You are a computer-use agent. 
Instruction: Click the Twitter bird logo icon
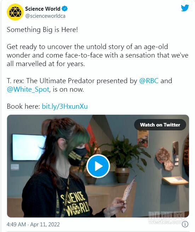point(185,8)
